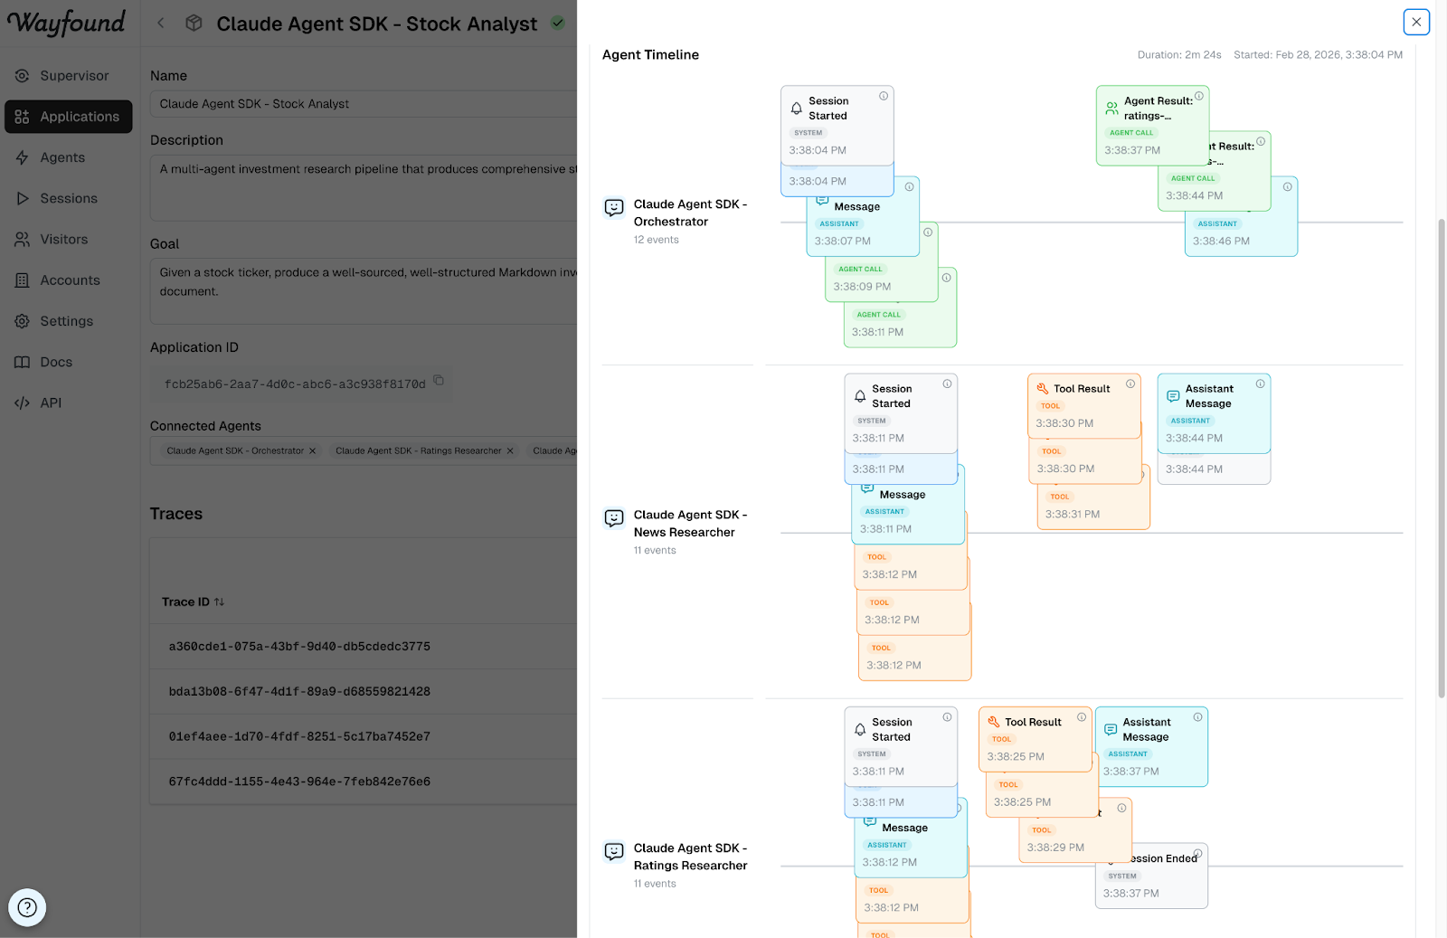The image size is (1447, 938).
Task: Show info for Orchestrator 3:38:07 PM Message
Action: 909,186
